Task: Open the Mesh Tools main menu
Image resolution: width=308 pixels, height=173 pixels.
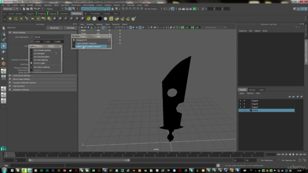Action: click(76, 5)
